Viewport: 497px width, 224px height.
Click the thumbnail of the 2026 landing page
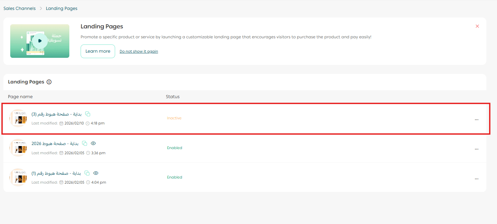tap(18, 148)
